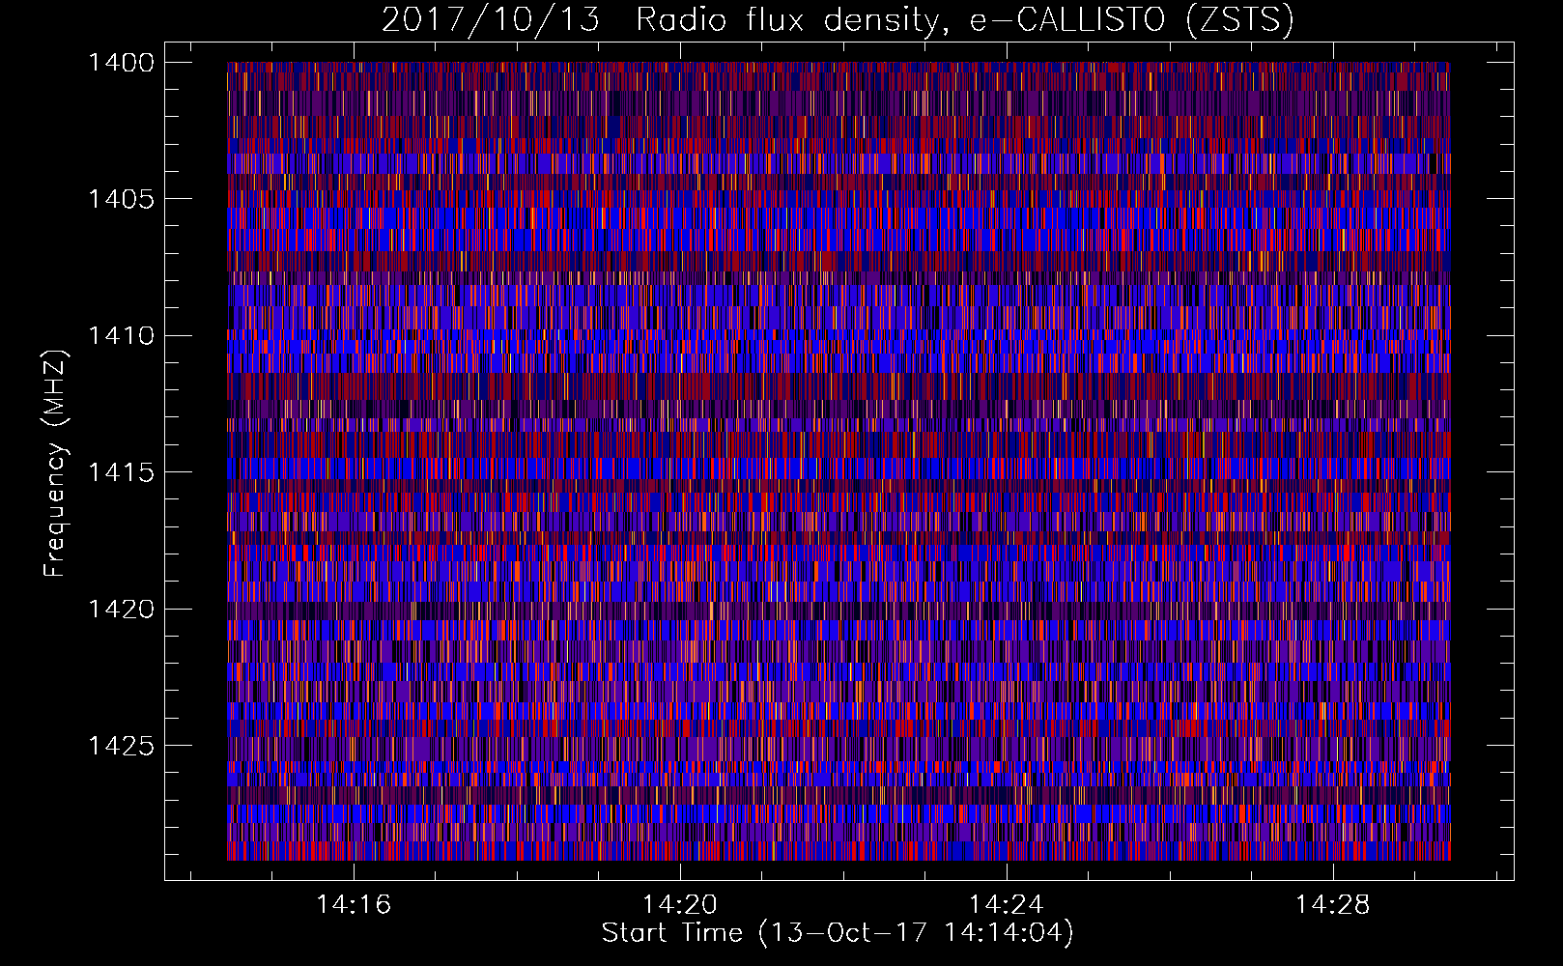Click the 1400 frequency tick label
1563x966 pixels.
[x=121, y=63]
